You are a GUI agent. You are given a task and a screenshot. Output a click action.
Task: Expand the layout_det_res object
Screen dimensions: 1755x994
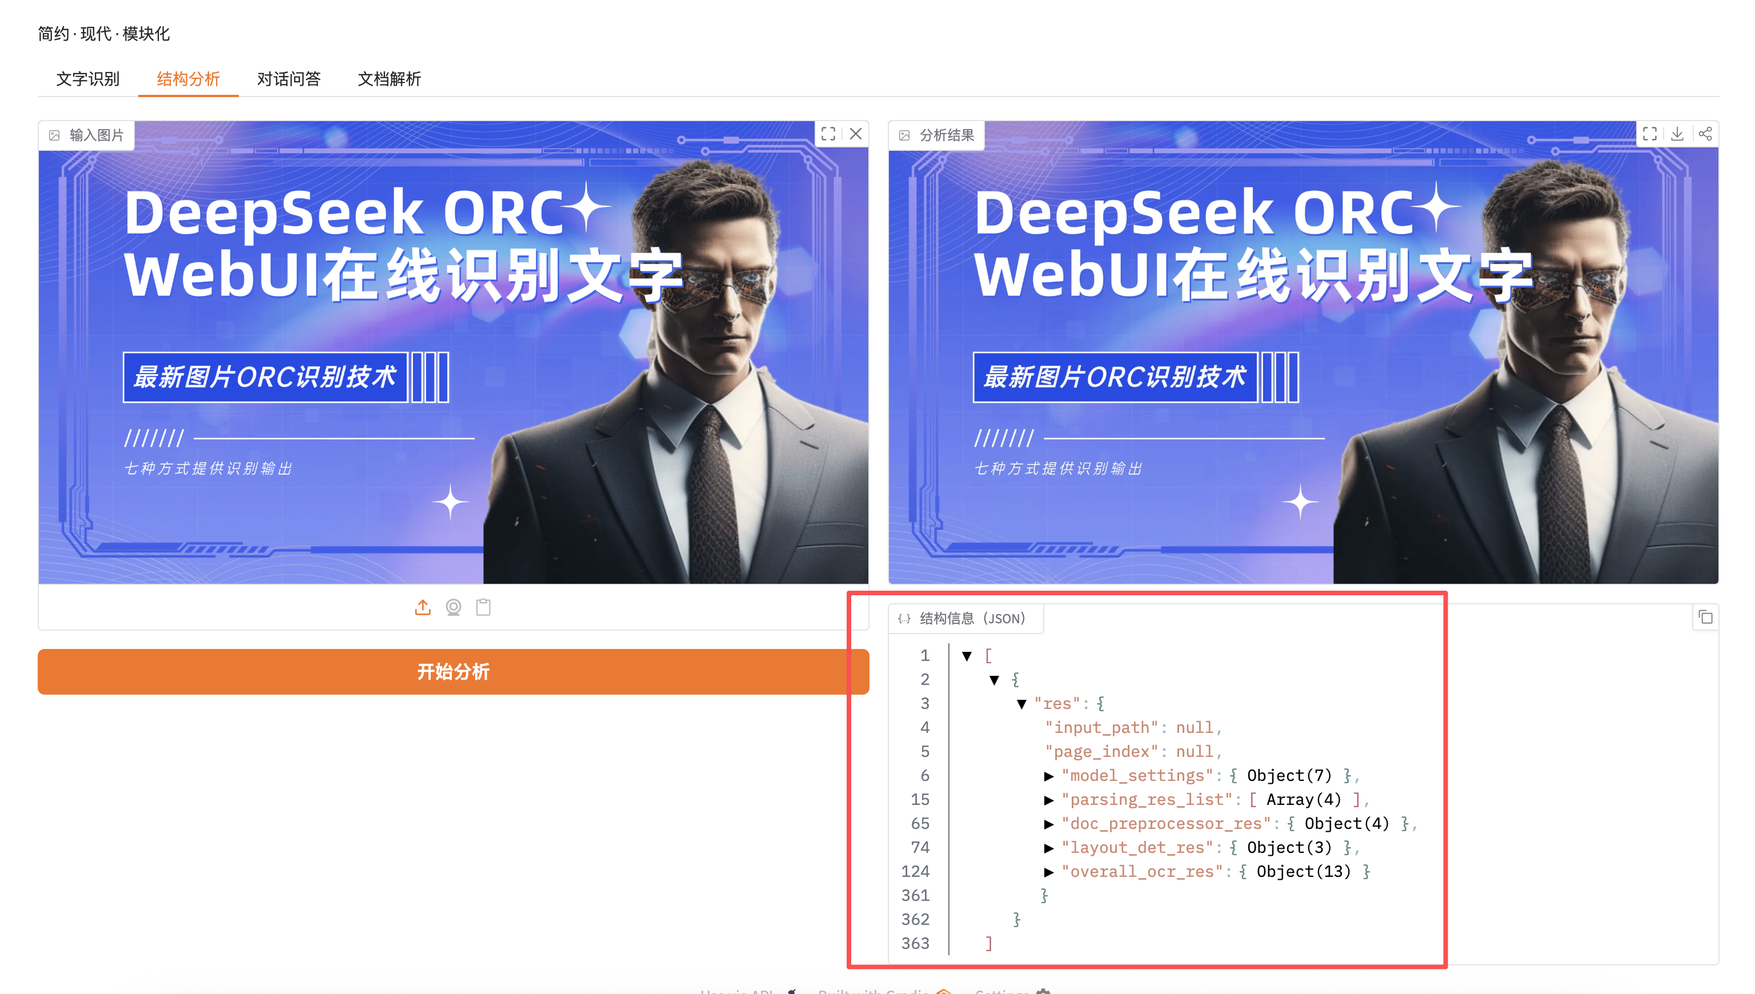click(x=1048, y=848)
